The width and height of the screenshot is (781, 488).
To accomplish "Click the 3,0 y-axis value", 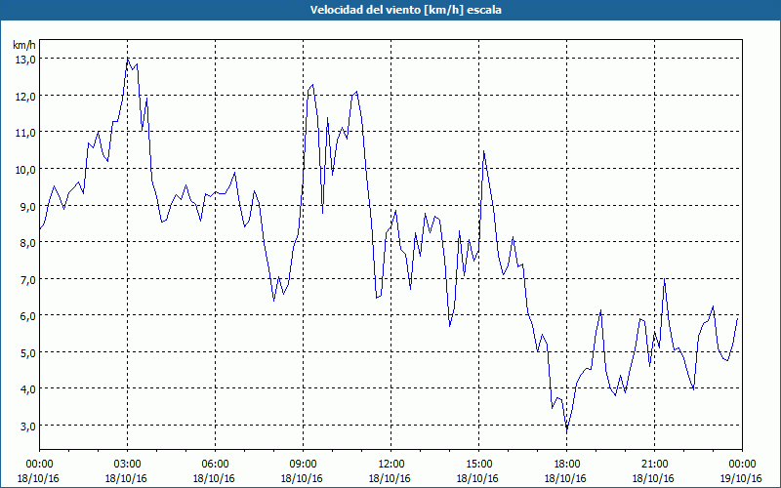I will [x=28, y=426].
